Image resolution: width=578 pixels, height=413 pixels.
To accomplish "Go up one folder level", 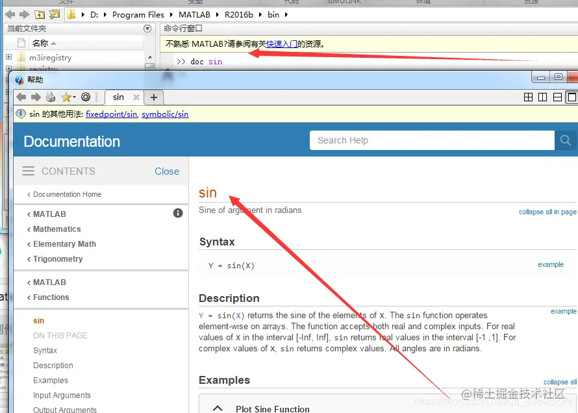I will (40, 15).
